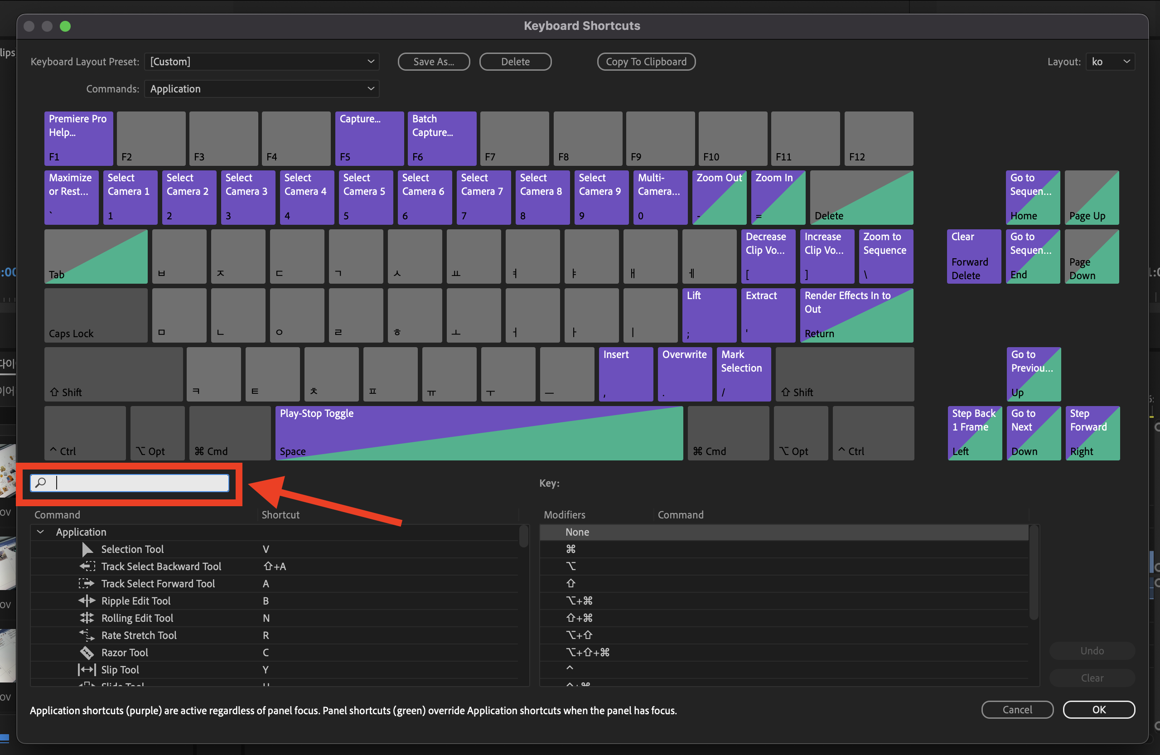Open the Commands Application dropdown
This screenshot has width=1160, height=755.
click(x=262, y=89)
